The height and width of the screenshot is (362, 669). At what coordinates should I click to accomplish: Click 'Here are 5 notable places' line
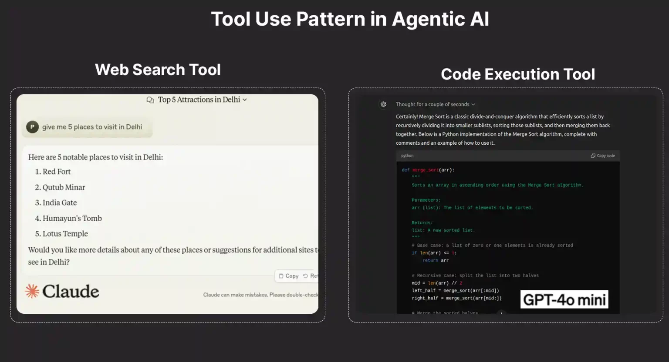(95, 157)
